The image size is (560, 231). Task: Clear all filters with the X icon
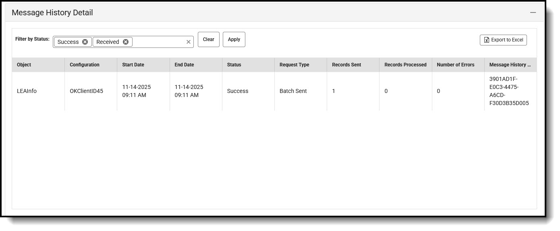[188, 42]
